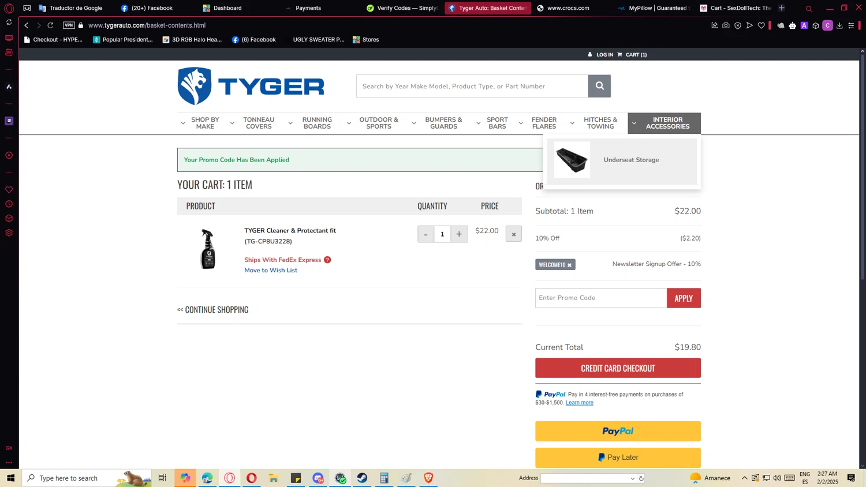Switch to the Payments tab
This screenshot has height=487, width=866.
308,8
